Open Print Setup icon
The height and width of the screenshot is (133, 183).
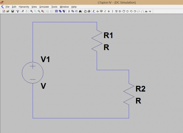[85, 11]
